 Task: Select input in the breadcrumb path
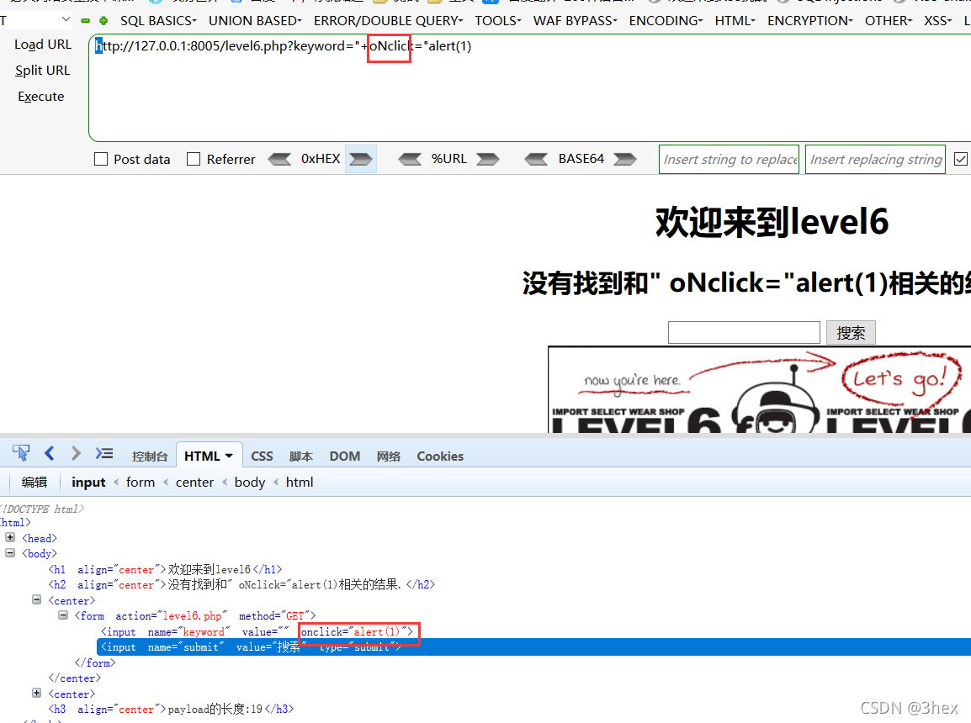[x=88, y=483]
